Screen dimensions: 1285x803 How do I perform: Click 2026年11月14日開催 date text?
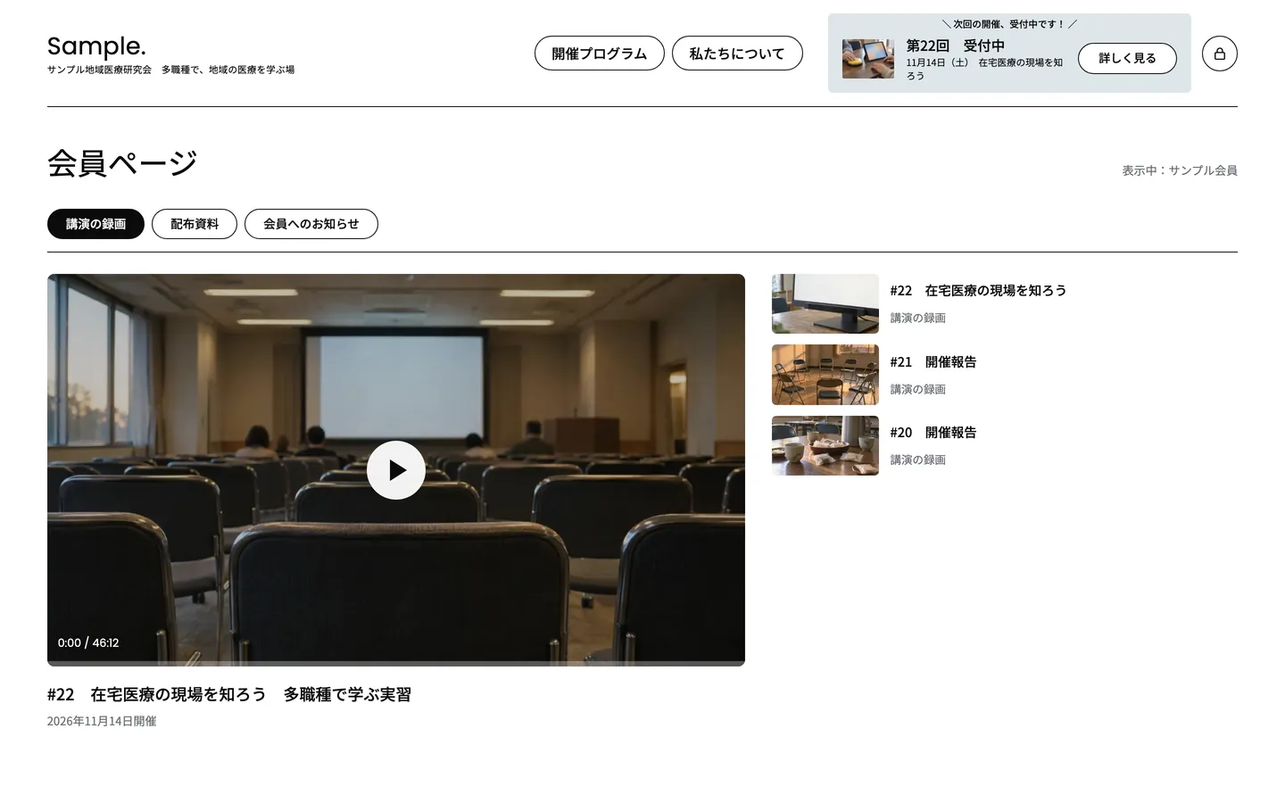point(102,721)
